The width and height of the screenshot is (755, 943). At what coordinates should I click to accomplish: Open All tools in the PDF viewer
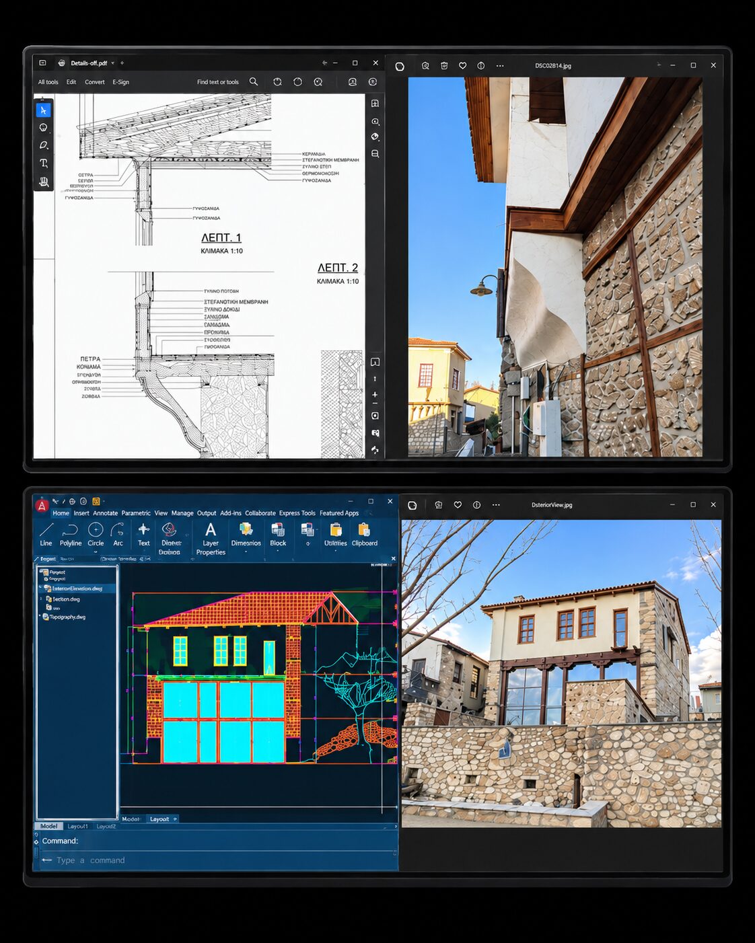pos(48,82)
